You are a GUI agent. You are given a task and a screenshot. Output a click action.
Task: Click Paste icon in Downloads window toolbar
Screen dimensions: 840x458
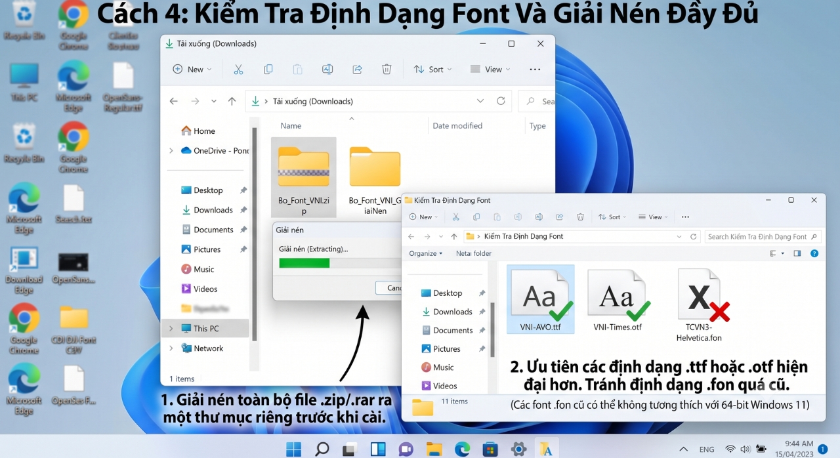(x=297, y=69)
